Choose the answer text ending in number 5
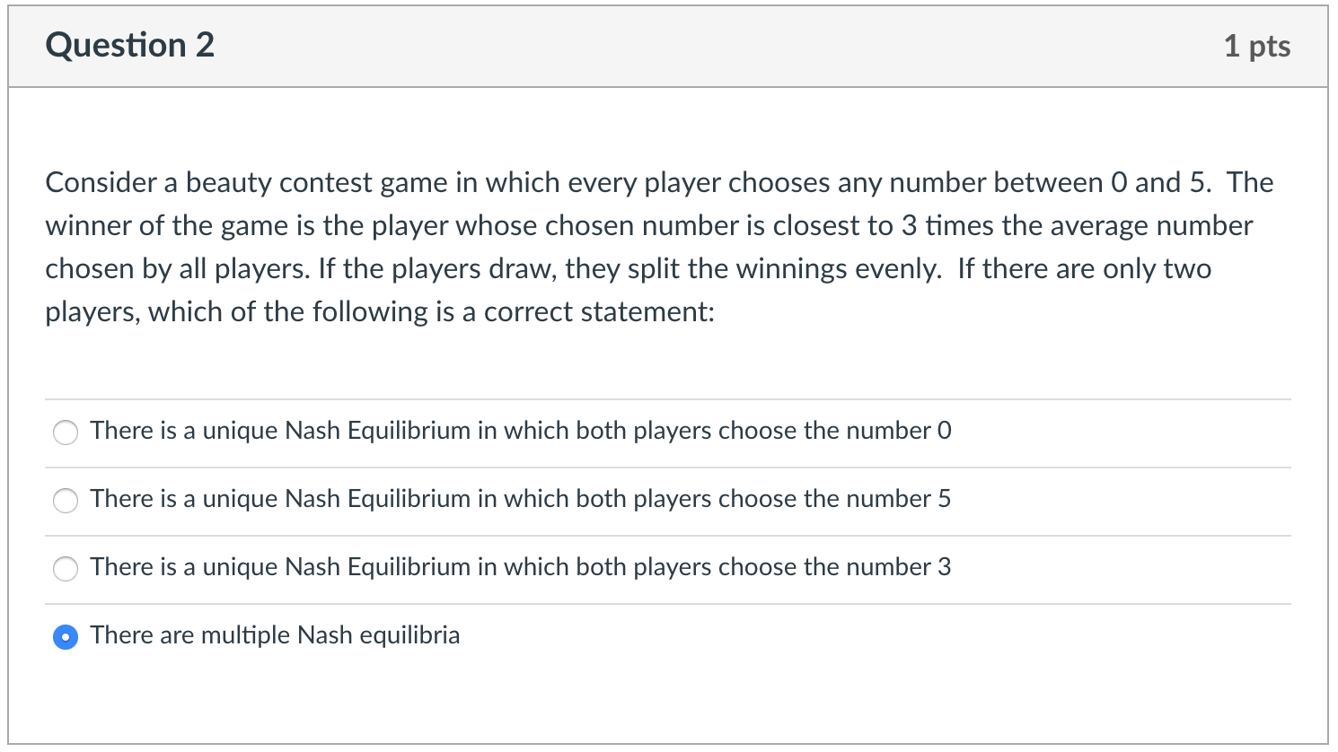The height and width of the screenshot is (752, 1338). [x=521, y=499]
